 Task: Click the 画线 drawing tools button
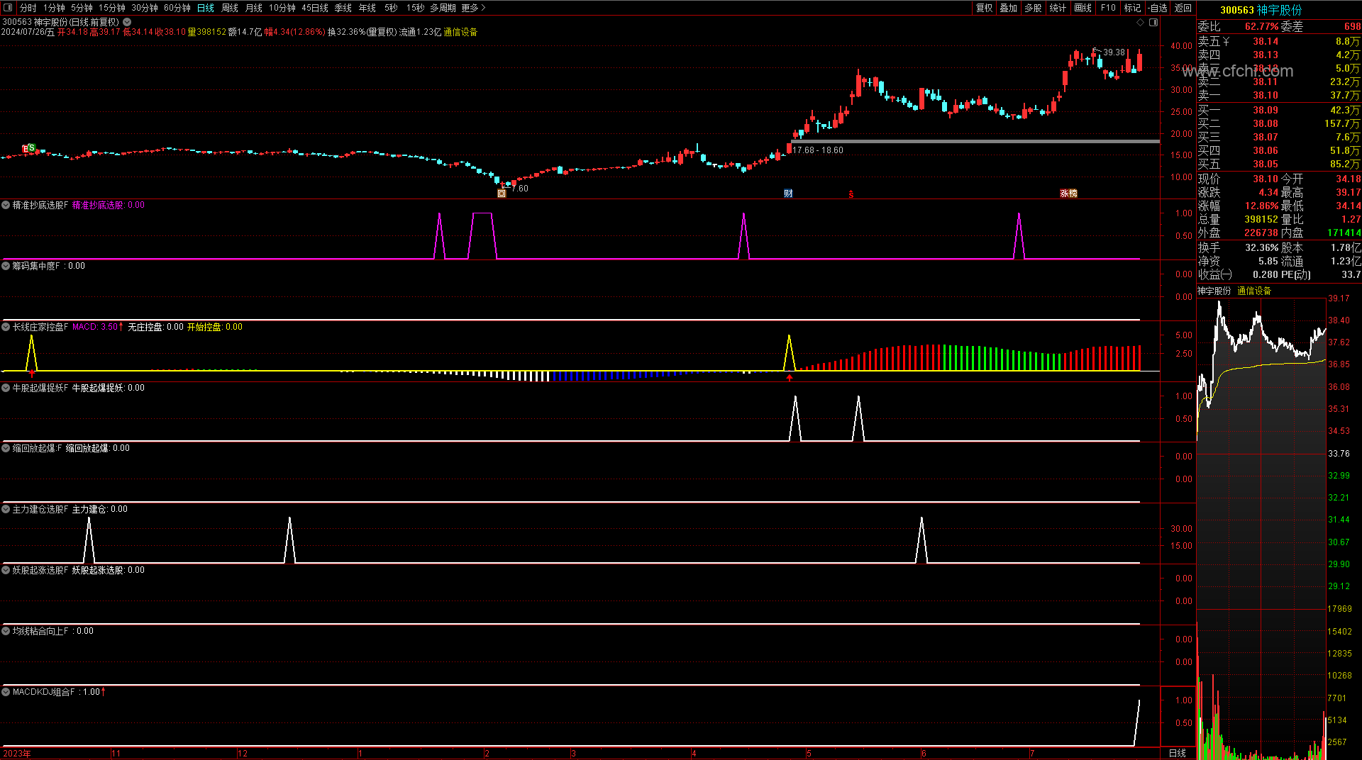pos(1083,8)
